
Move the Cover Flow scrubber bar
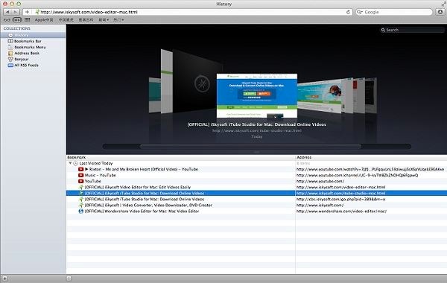[250, 147]
